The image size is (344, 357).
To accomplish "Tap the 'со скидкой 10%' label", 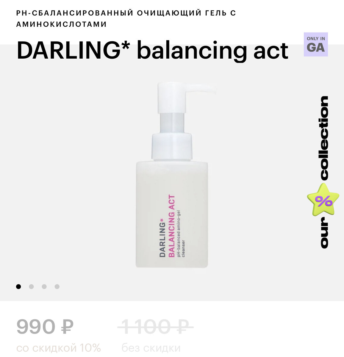I will (59, 348).
